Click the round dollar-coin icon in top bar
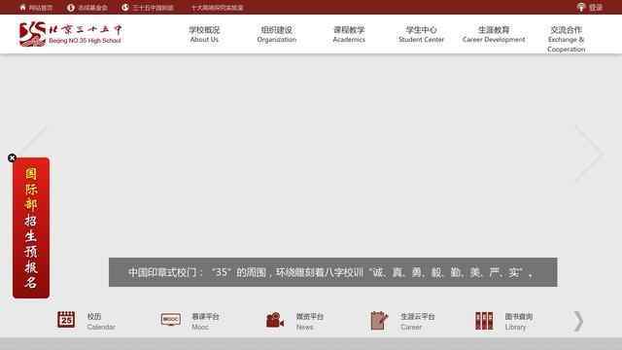 (x=71, y=8)
